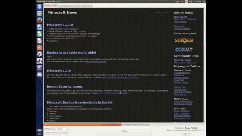Click the Play button

(124, 131)
